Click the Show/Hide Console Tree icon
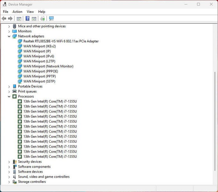218x192 pixels. click(19, 19)
